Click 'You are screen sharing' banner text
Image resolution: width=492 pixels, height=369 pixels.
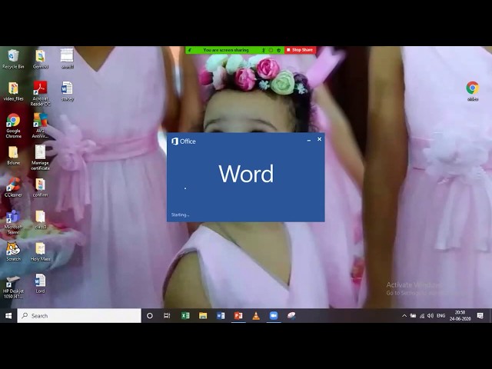225,50
